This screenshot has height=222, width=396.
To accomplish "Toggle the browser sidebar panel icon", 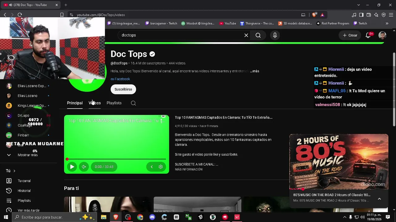I will (x=361, y=15).
